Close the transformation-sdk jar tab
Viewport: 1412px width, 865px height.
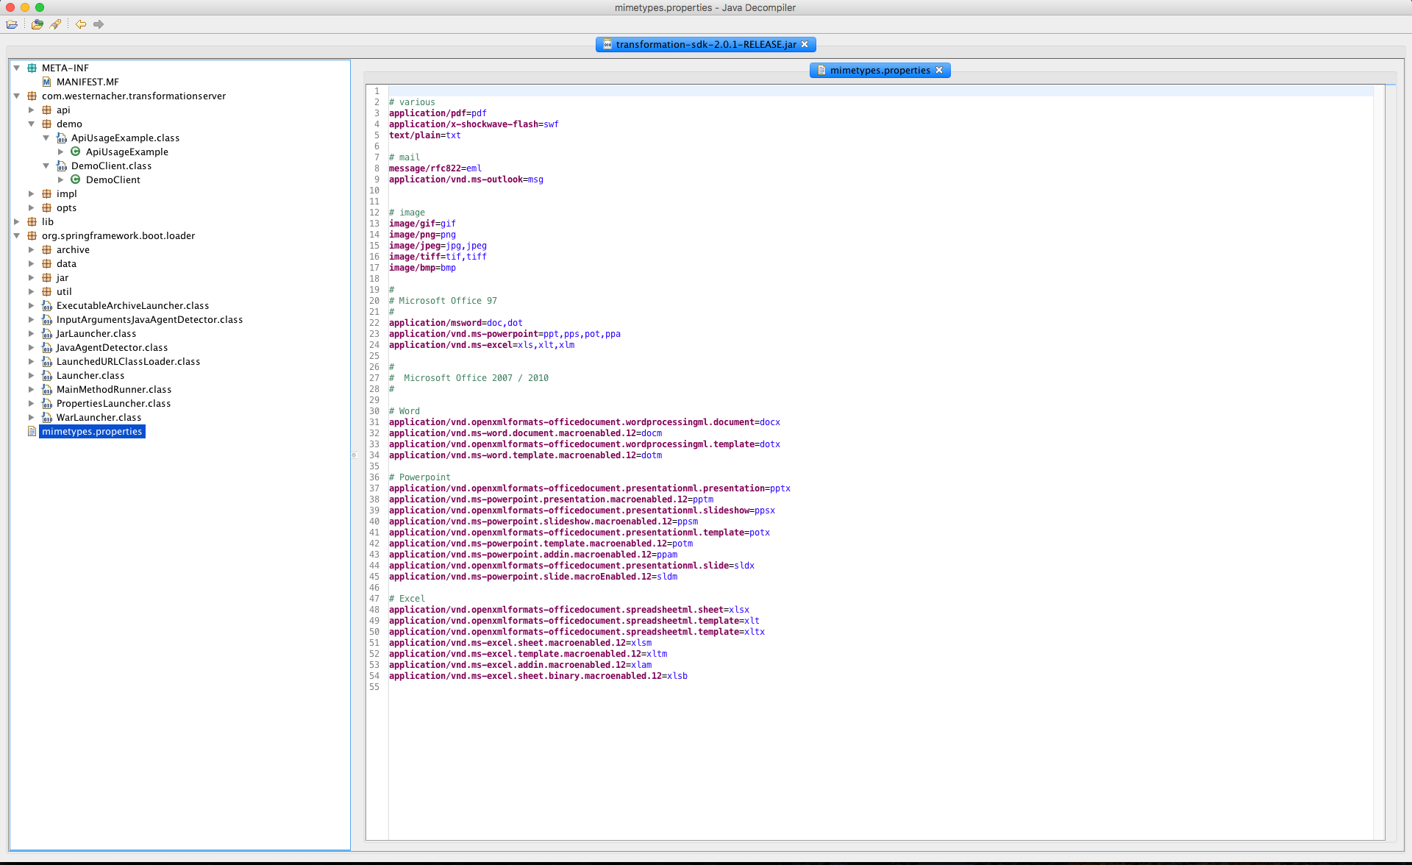point(805,44)
